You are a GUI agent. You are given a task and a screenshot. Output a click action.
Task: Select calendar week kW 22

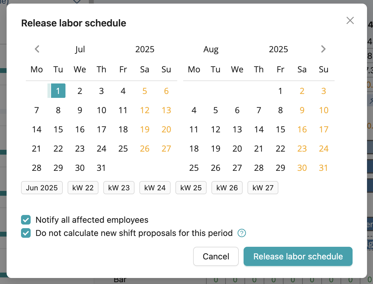pyautogui.click(x=83, y=188)
